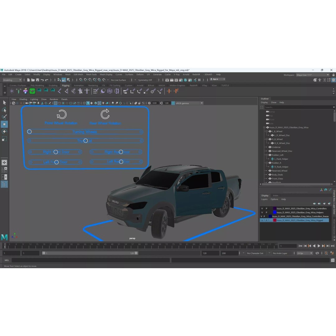Collapse the Rubber_Left tree node

click(267, 155)
